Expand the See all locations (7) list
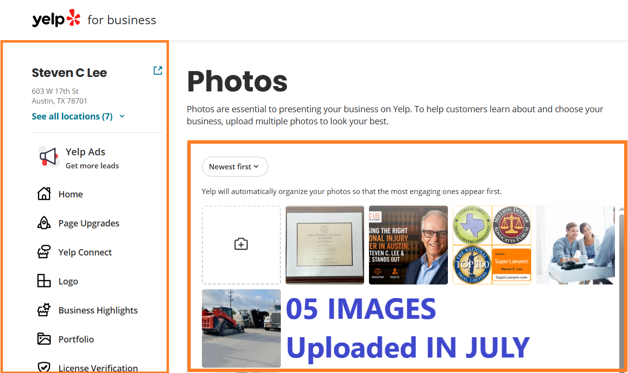Image resolution: width=628 pixels, height=373 pixels. 78,117
